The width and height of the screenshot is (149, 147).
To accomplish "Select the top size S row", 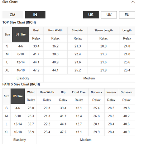I will coord(69,46).
